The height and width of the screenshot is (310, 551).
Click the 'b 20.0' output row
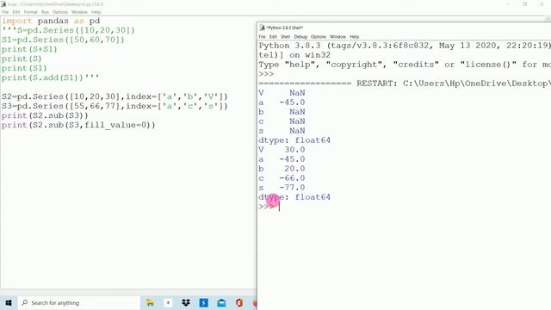click(x=282, y=169)
